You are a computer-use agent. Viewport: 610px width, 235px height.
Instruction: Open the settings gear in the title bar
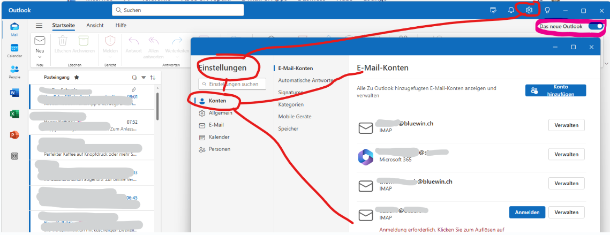pos(529,10)
